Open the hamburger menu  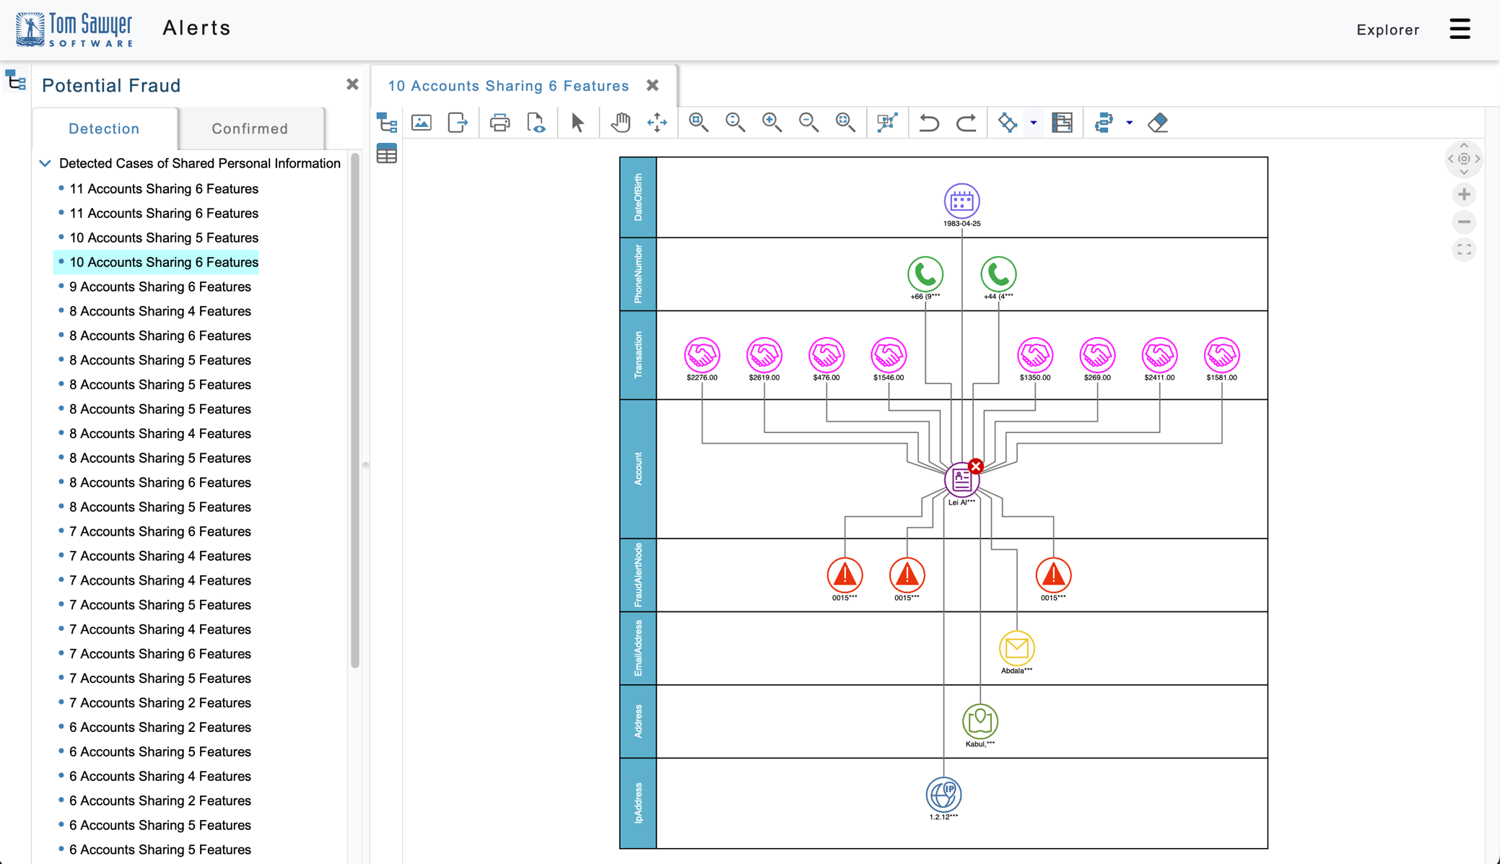[1460, 29]
